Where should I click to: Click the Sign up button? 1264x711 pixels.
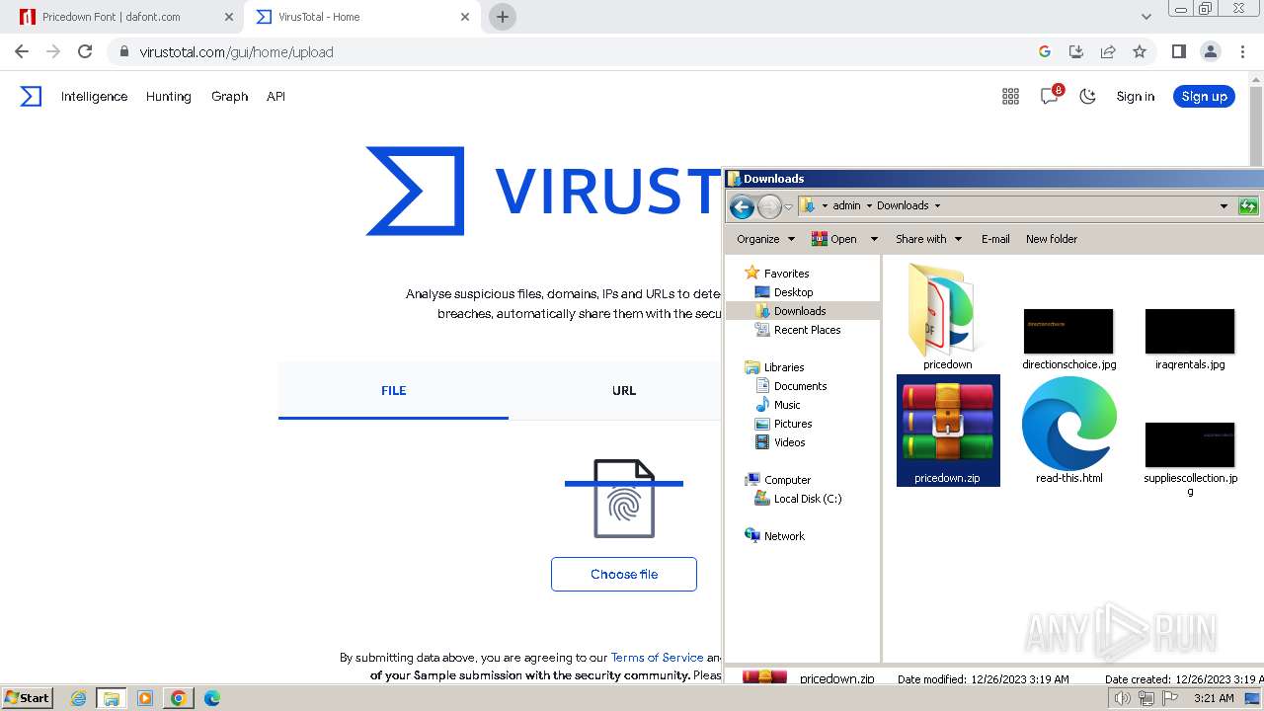[1204, 96]
